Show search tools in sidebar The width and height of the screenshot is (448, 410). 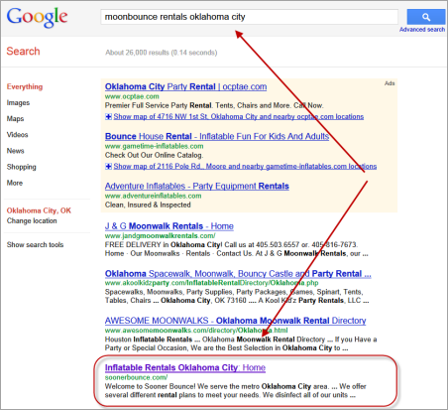[35, 245]
